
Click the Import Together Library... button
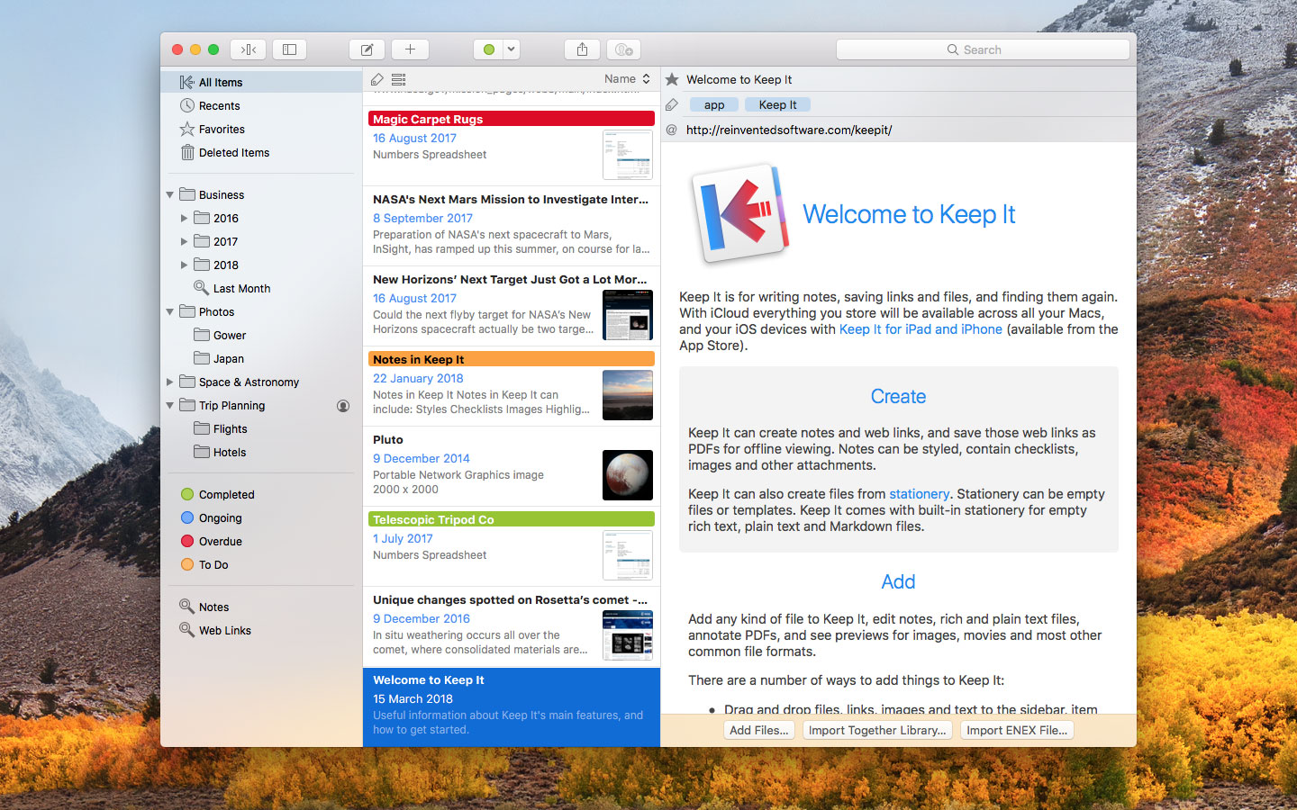pyautogui.click(x=877, y=730)
